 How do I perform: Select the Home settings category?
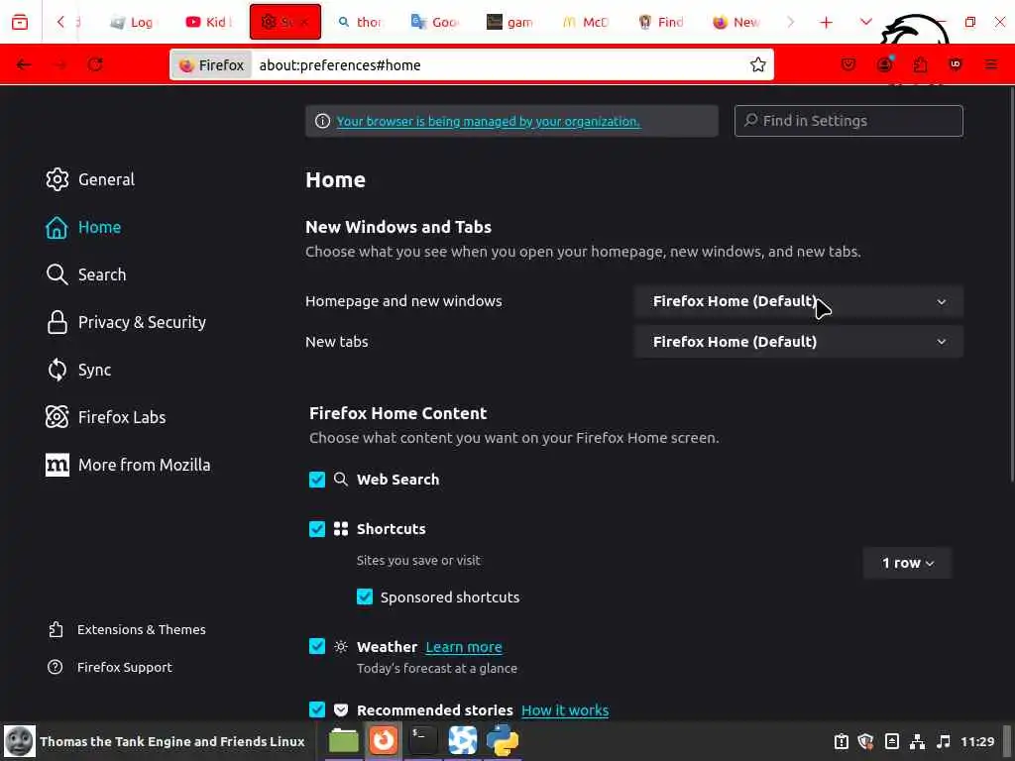click(x=83, y=227)
